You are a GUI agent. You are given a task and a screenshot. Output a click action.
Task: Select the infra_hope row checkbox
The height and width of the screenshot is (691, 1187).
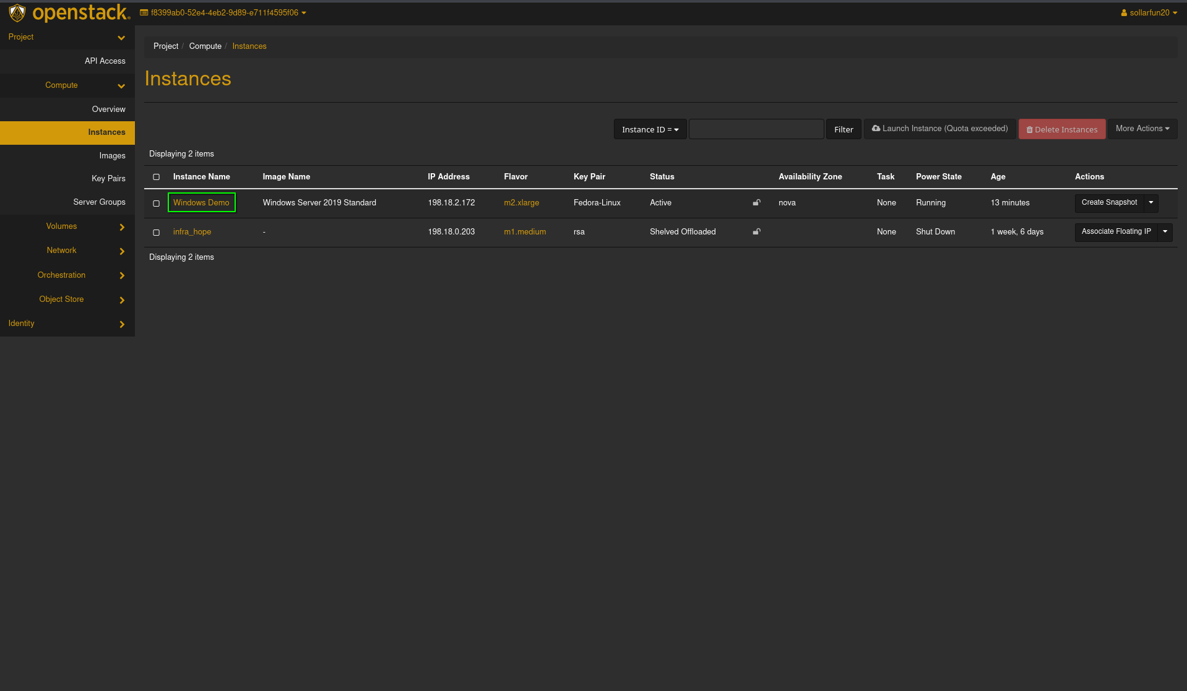click(x=157, y=233)
